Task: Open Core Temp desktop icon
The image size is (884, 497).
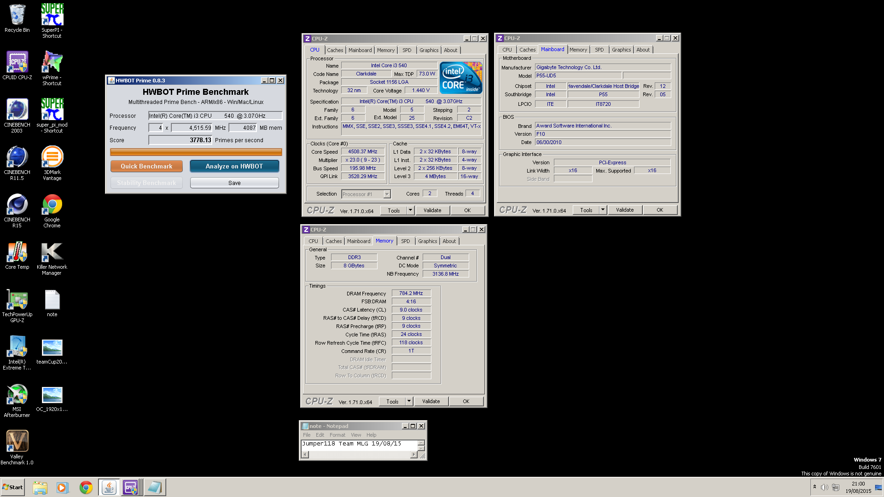Action: [x=17, y=255]
